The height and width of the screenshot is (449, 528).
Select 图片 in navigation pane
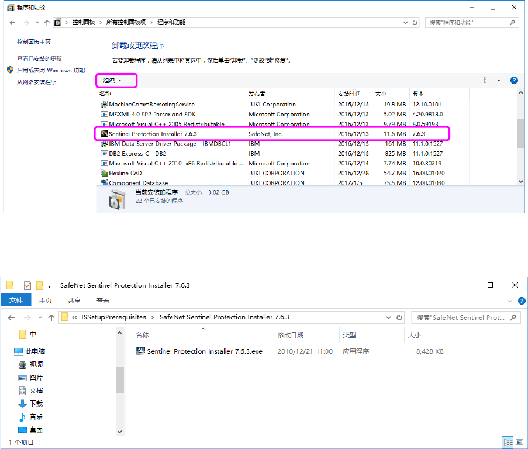pyautogui.click(x=30, y=378)
